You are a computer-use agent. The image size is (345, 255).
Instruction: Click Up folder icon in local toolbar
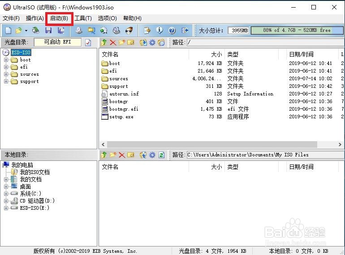104,155
